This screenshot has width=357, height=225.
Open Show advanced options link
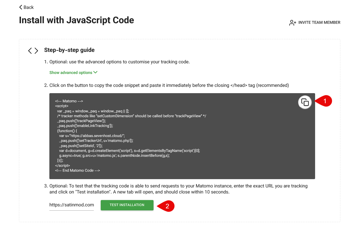point(73,73)
